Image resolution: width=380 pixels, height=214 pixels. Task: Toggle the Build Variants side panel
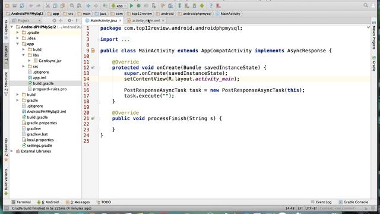click(6, 181)
